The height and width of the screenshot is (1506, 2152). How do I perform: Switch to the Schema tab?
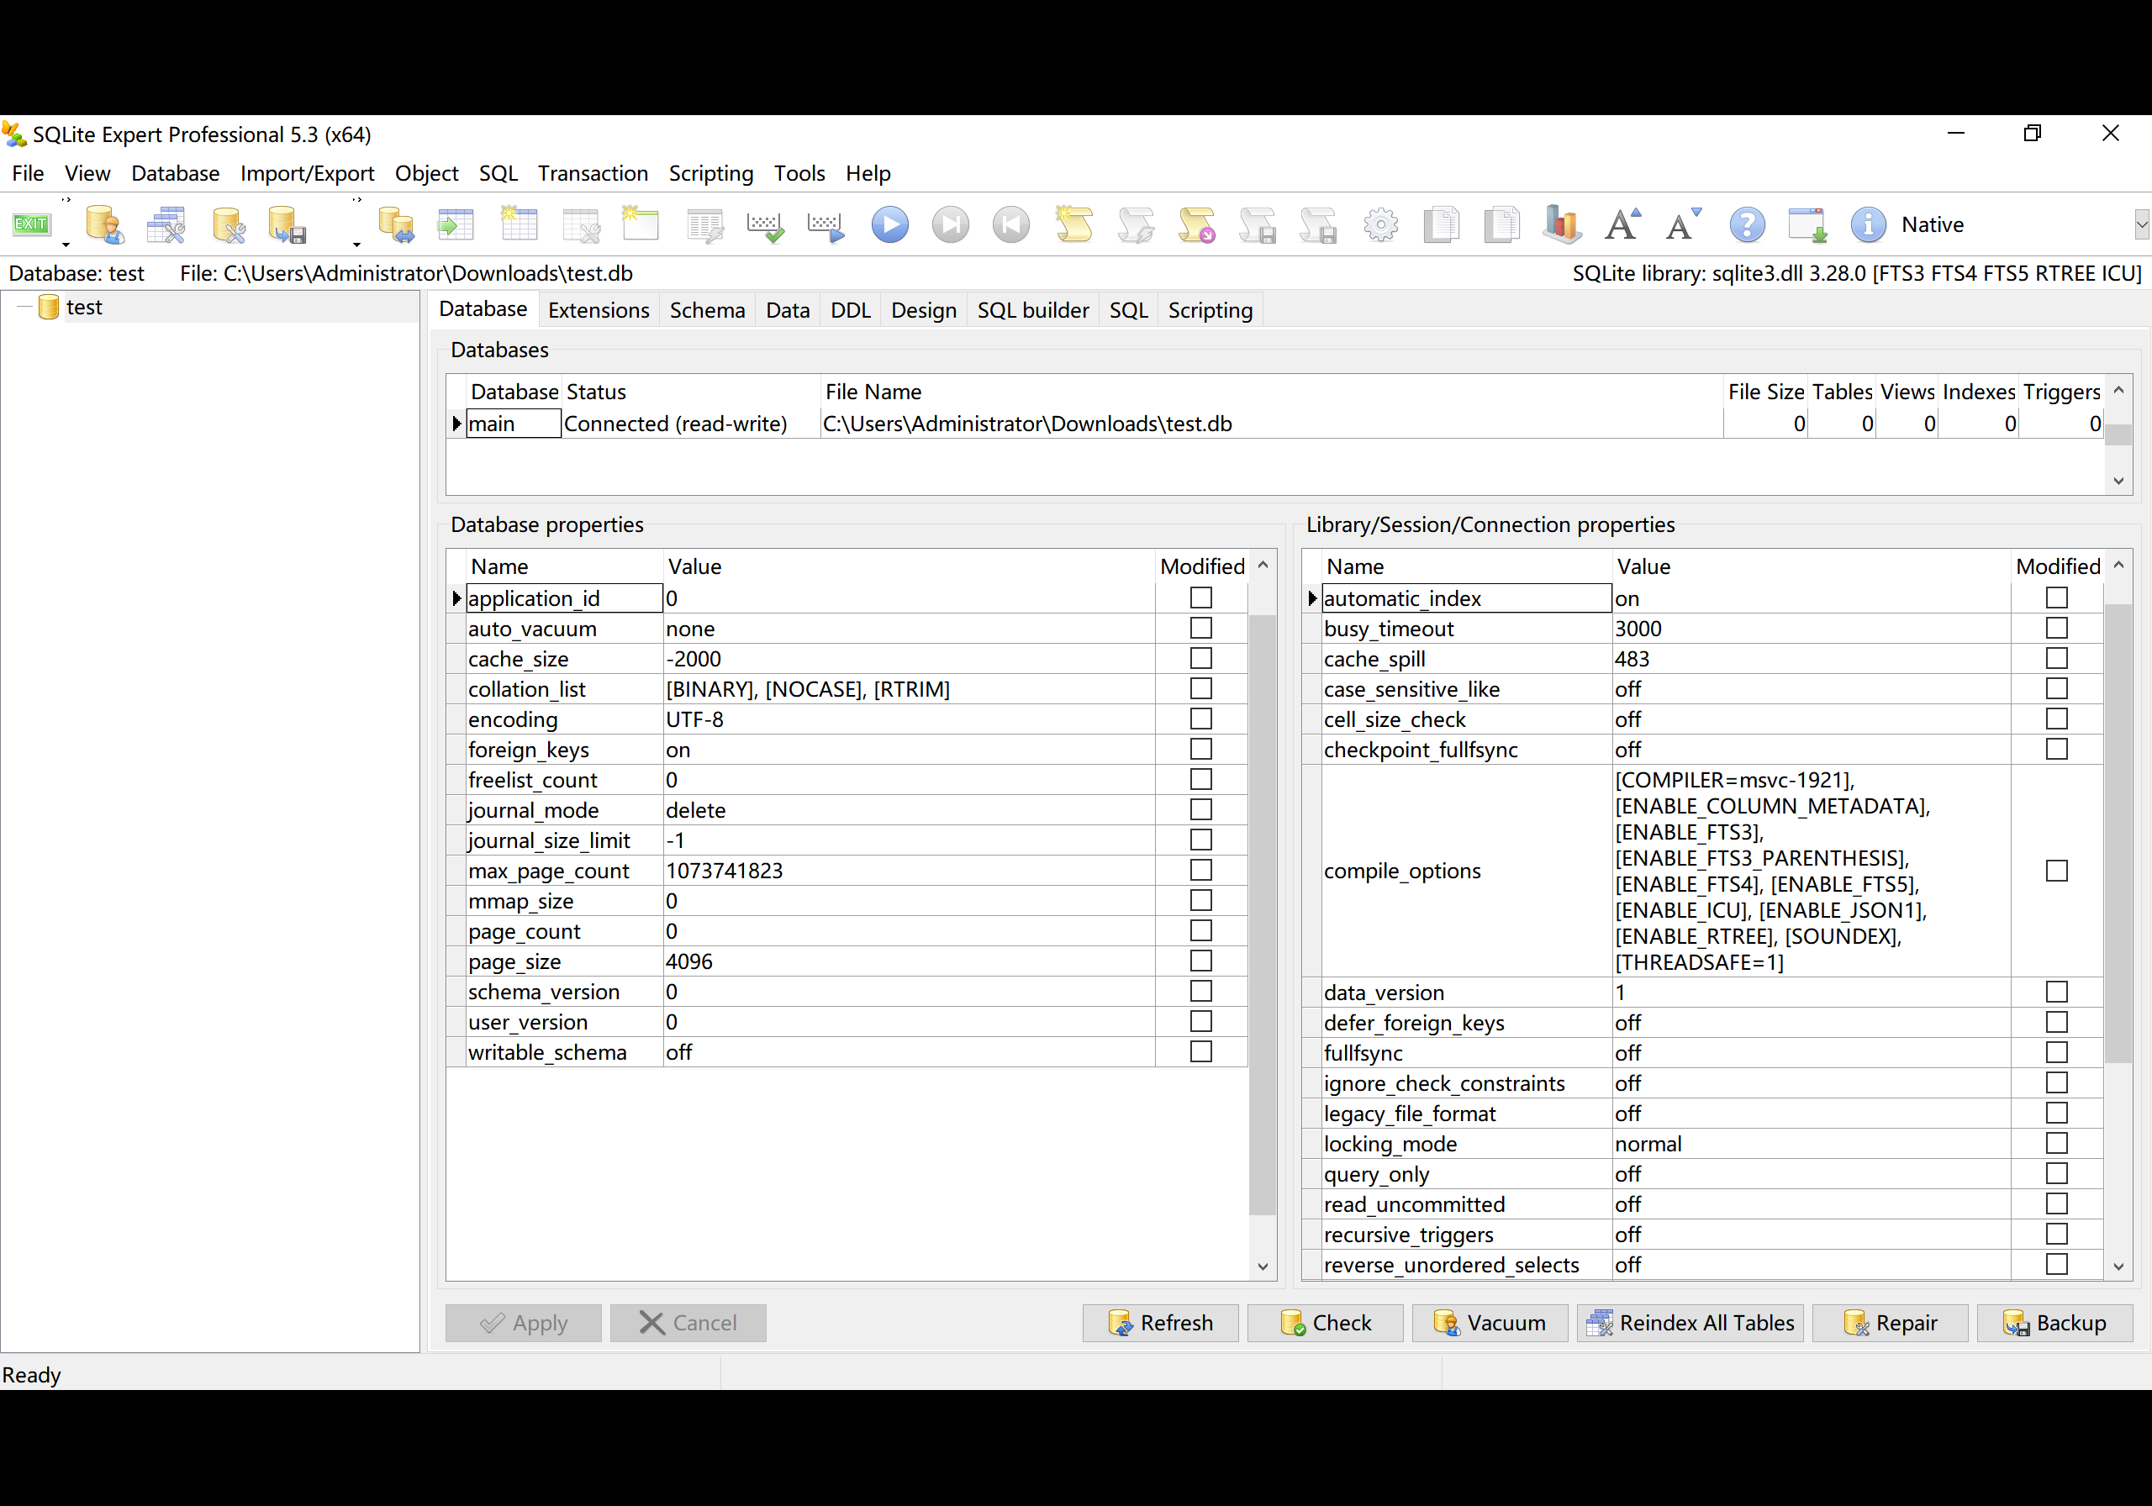707,310
